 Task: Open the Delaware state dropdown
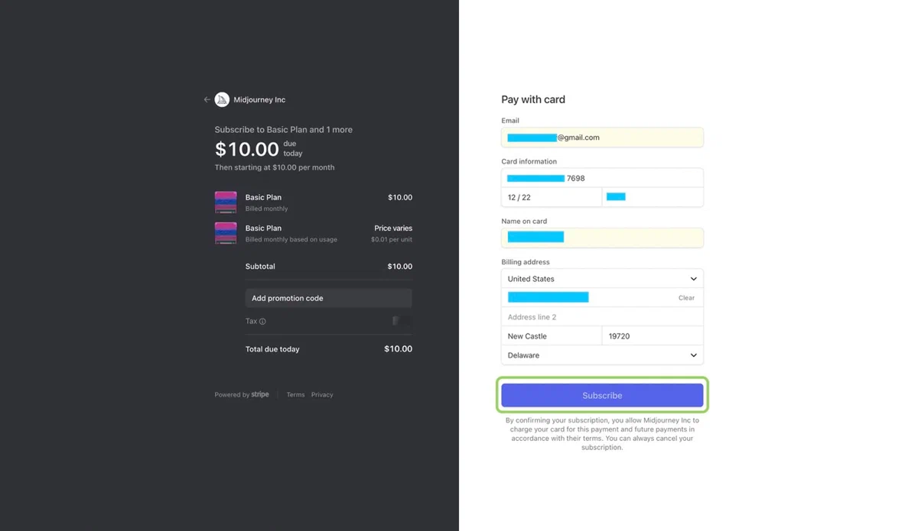(602, 355)
